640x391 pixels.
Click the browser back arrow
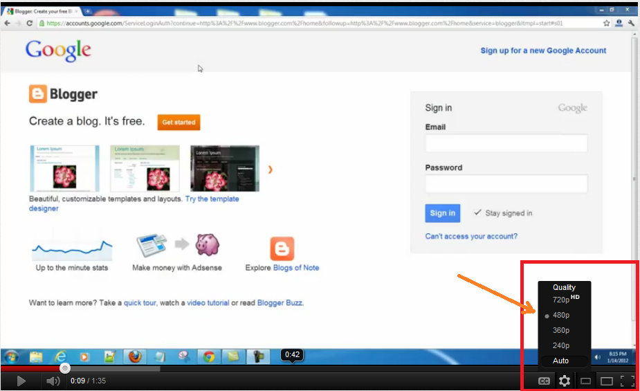(x=8, y=24)
